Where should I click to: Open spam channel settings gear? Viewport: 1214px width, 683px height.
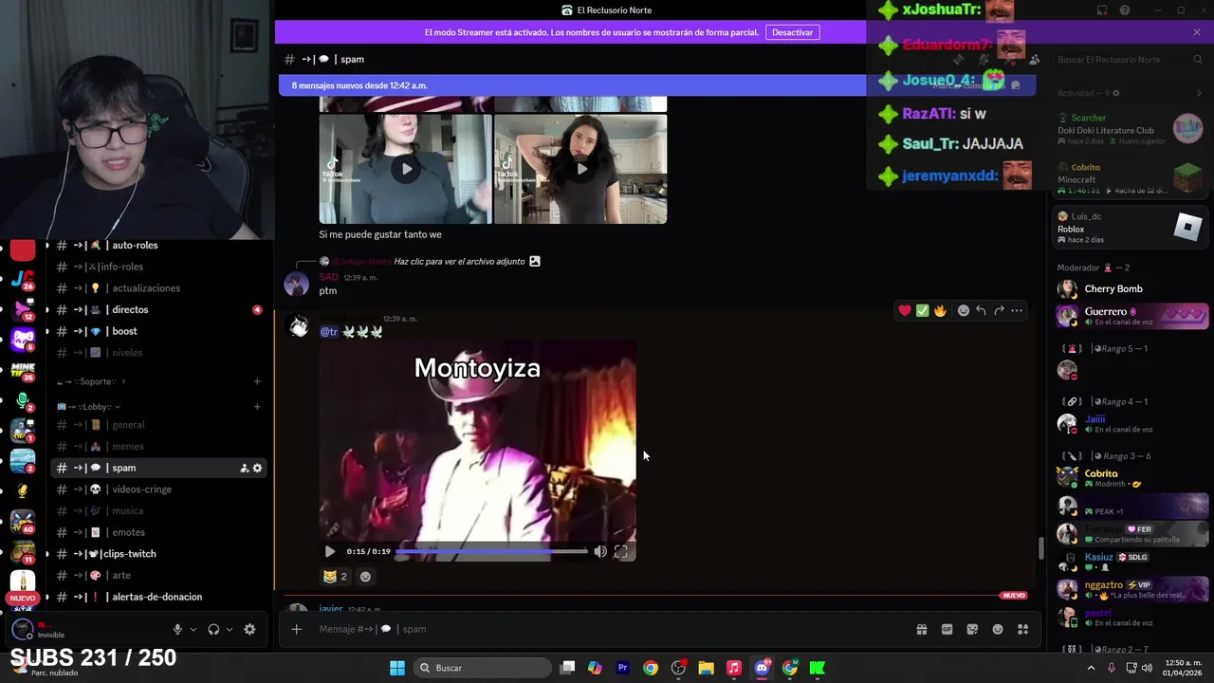257,468
